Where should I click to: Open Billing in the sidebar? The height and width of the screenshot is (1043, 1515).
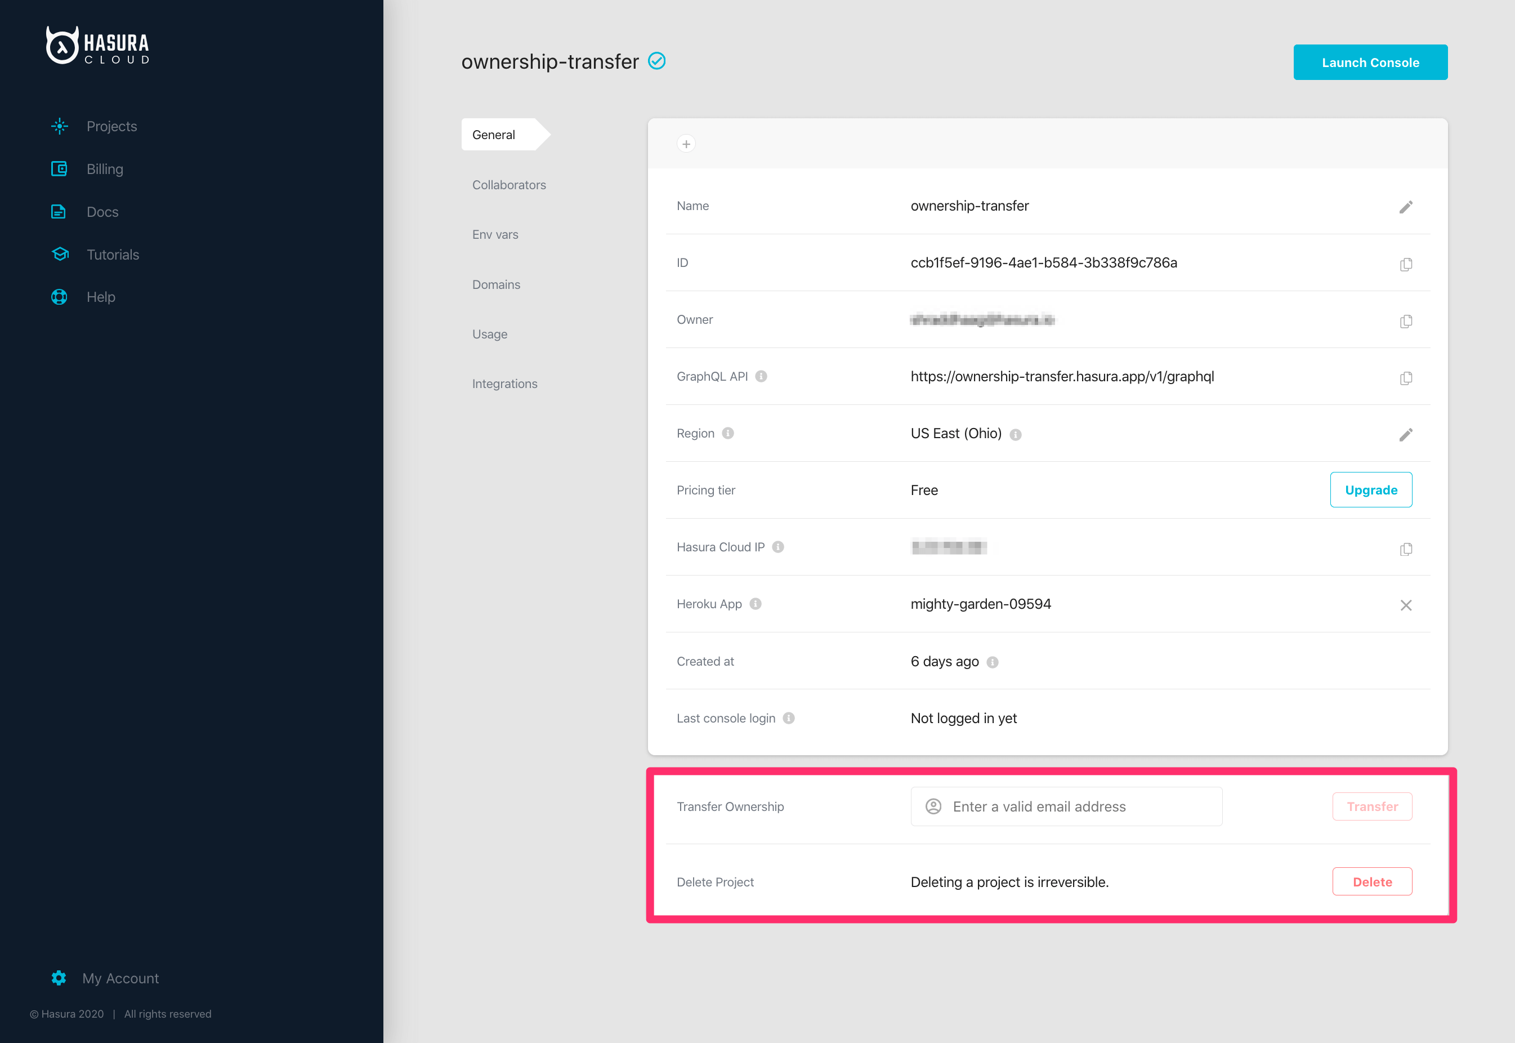(105, 170)
